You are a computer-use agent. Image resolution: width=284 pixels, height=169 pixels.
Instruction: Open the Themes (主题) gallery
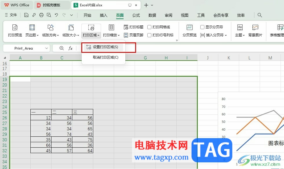pos(240,31)
